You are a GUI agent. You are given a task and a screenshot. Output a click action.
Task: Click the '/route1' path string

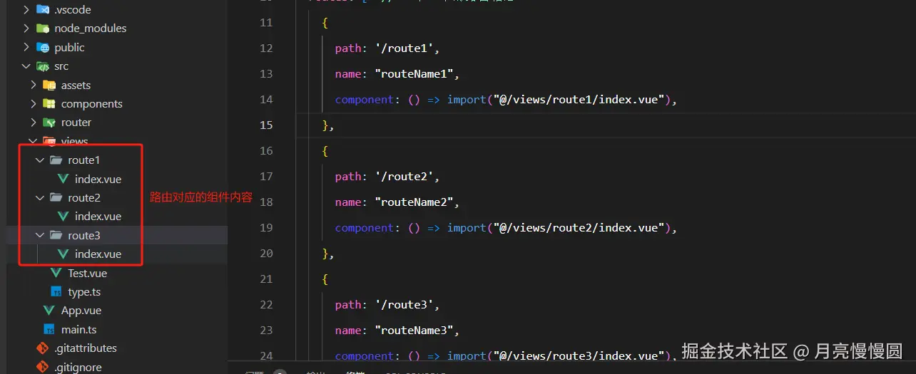click(x=404, y=48)
